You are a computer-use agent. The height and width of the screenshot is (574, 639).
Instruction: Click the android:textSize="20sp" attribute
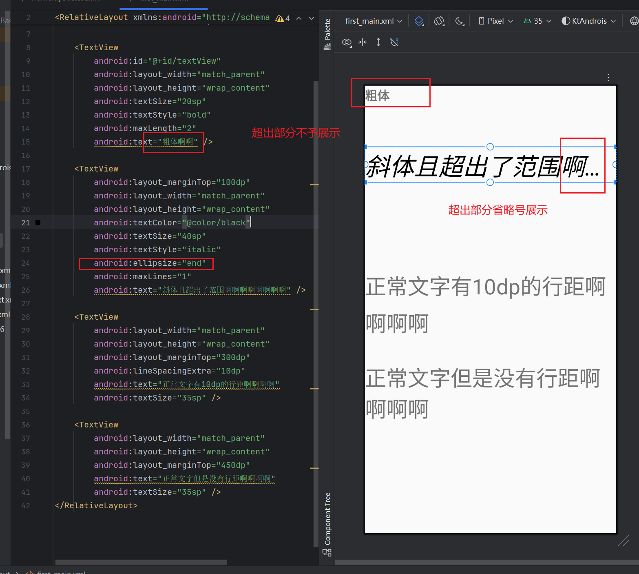[x=150, y=102]
